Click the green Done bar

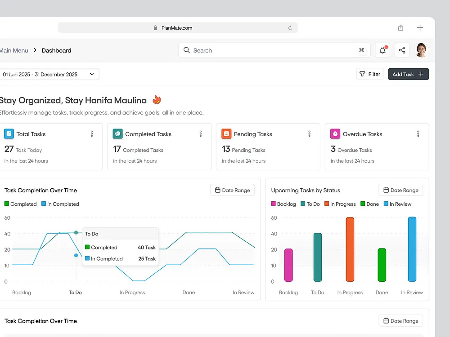click(x=382, y=265)
